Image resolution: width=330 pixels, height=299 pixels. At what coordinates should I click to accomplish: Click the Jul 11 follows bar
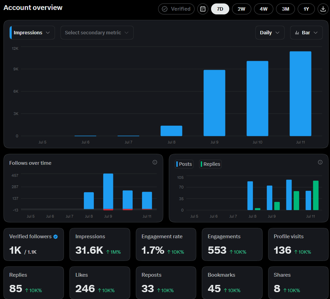tap(147, 200)
